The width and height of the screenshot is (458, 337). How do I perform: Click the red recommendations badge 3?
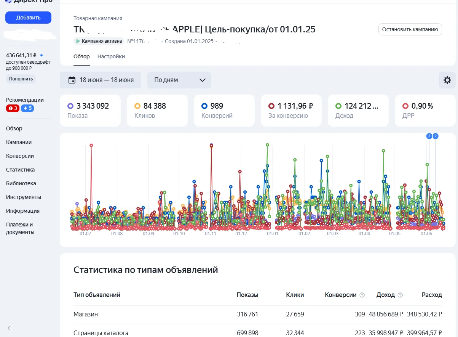pyautogui.click(x=13, y=108)
